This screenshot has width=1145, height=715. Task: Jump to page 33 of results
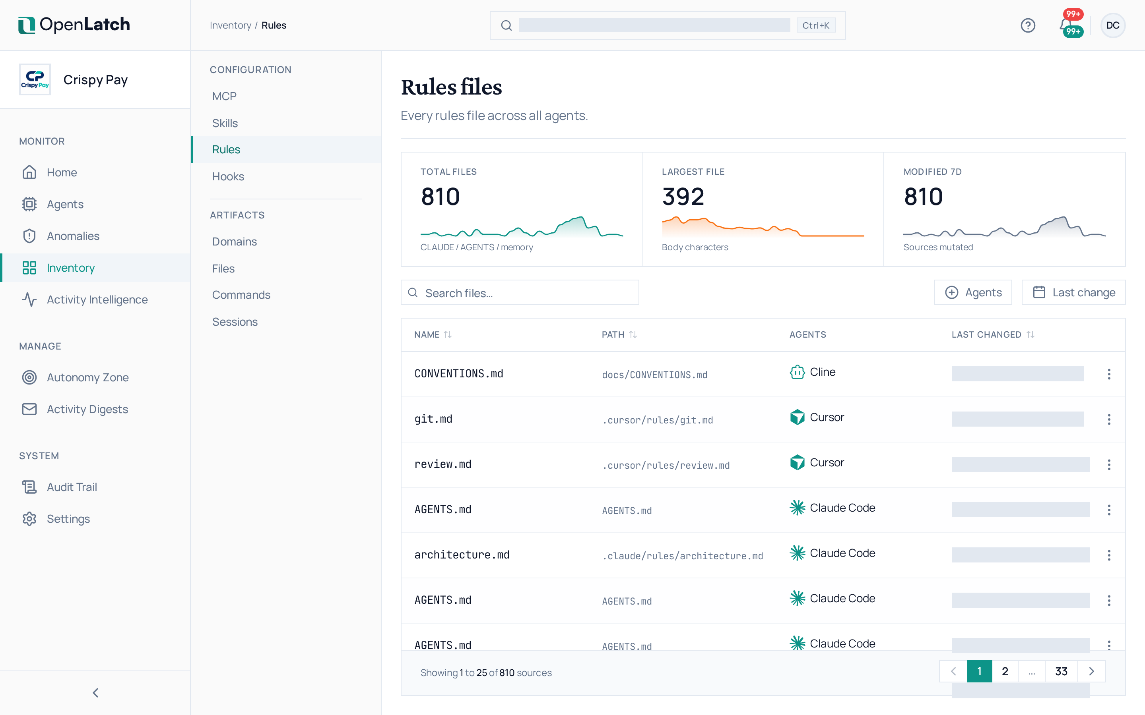coord(1061,671)
